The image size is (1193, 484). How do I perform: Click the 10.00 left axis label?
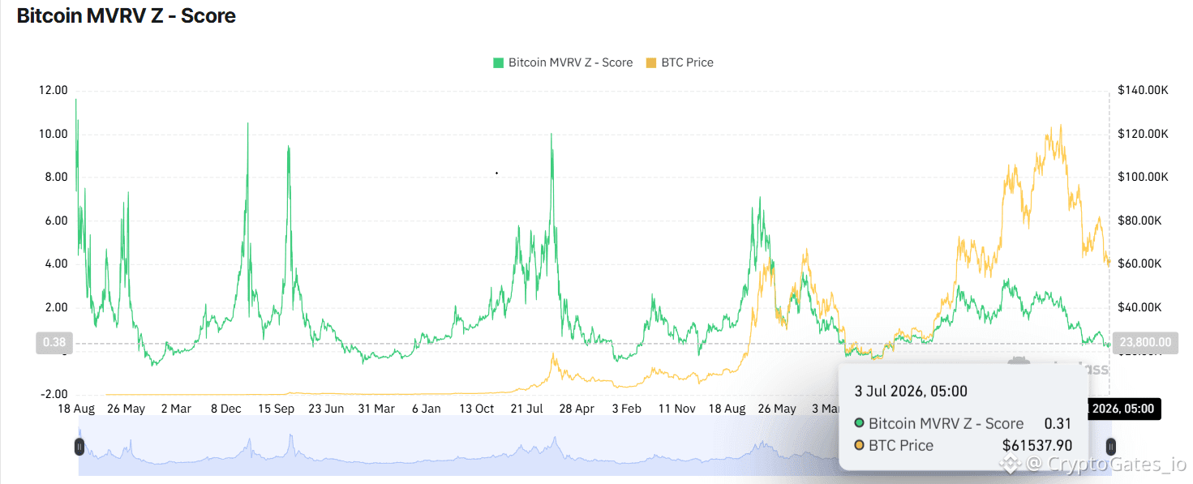pos(53,134)
